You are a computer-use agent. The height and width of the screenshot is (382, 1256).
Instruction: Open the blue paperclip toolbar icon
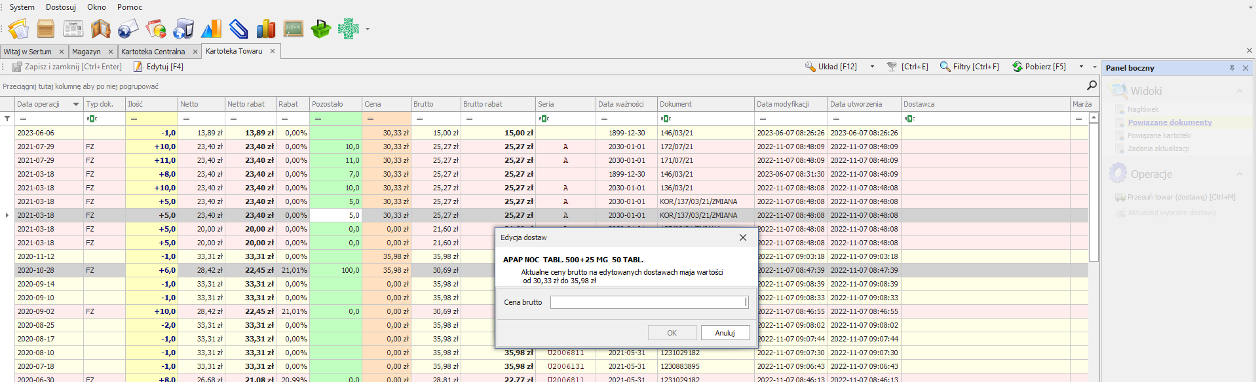tap(238, 29)
